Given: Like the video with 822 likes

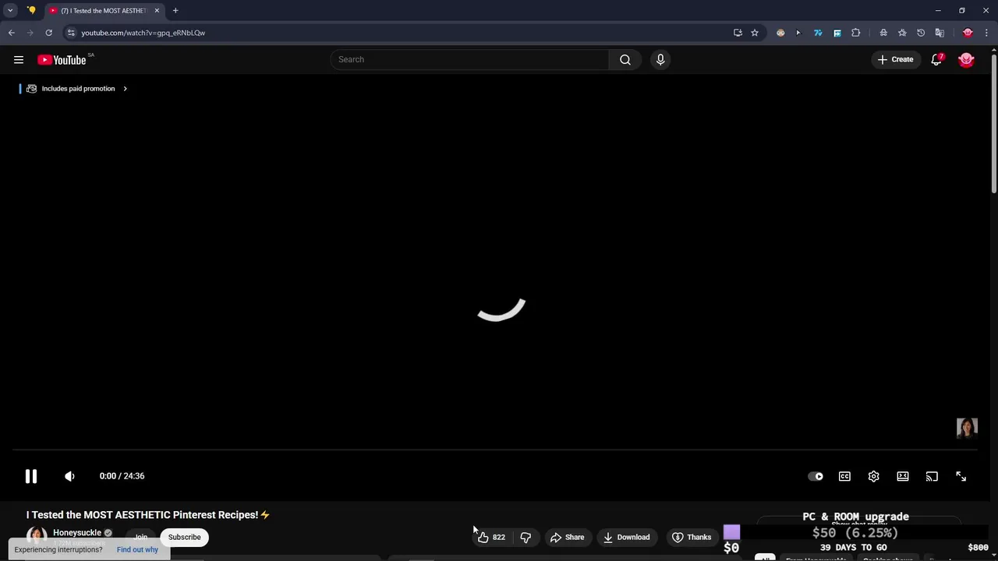Looking at the screenshot, I should [491, 537].
